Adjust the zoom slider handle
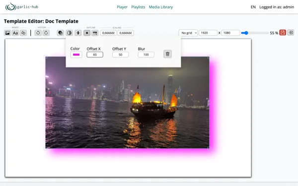The image size is (298, 186). 246,33
